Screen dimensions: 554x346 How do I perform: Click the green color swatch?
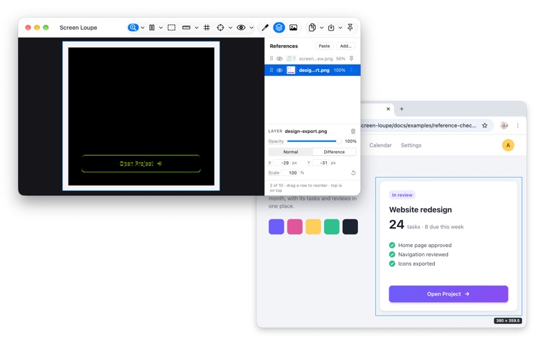click(x=332, y=227)
